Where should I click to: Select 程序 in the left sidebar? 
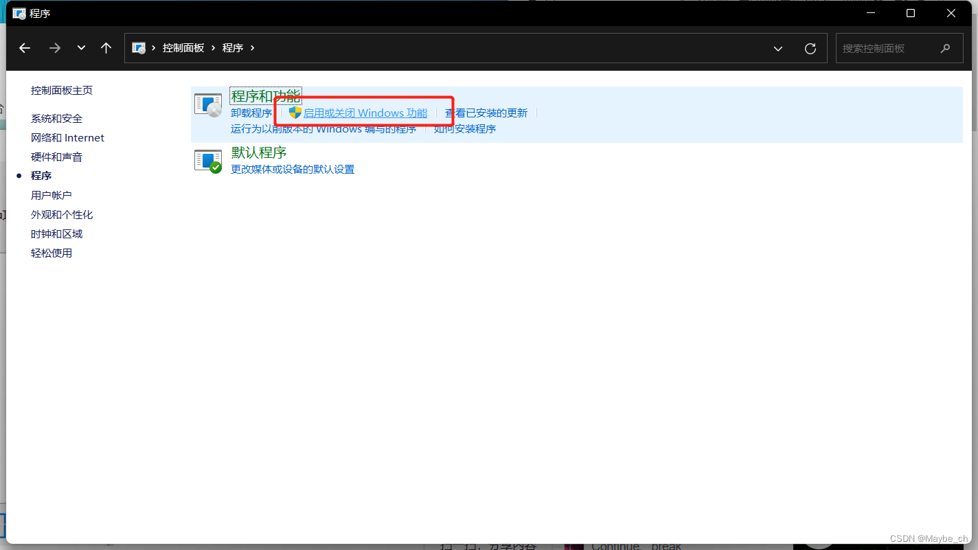41,176
